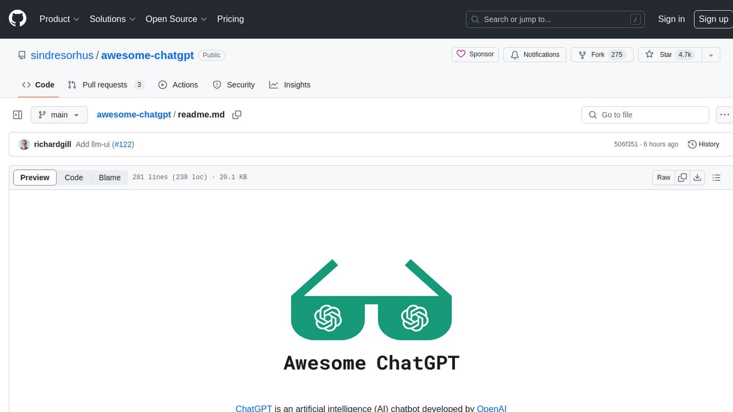Toggle the file tree side panel
The height and width of the screenshot is (412, 733).
(18, 115)
